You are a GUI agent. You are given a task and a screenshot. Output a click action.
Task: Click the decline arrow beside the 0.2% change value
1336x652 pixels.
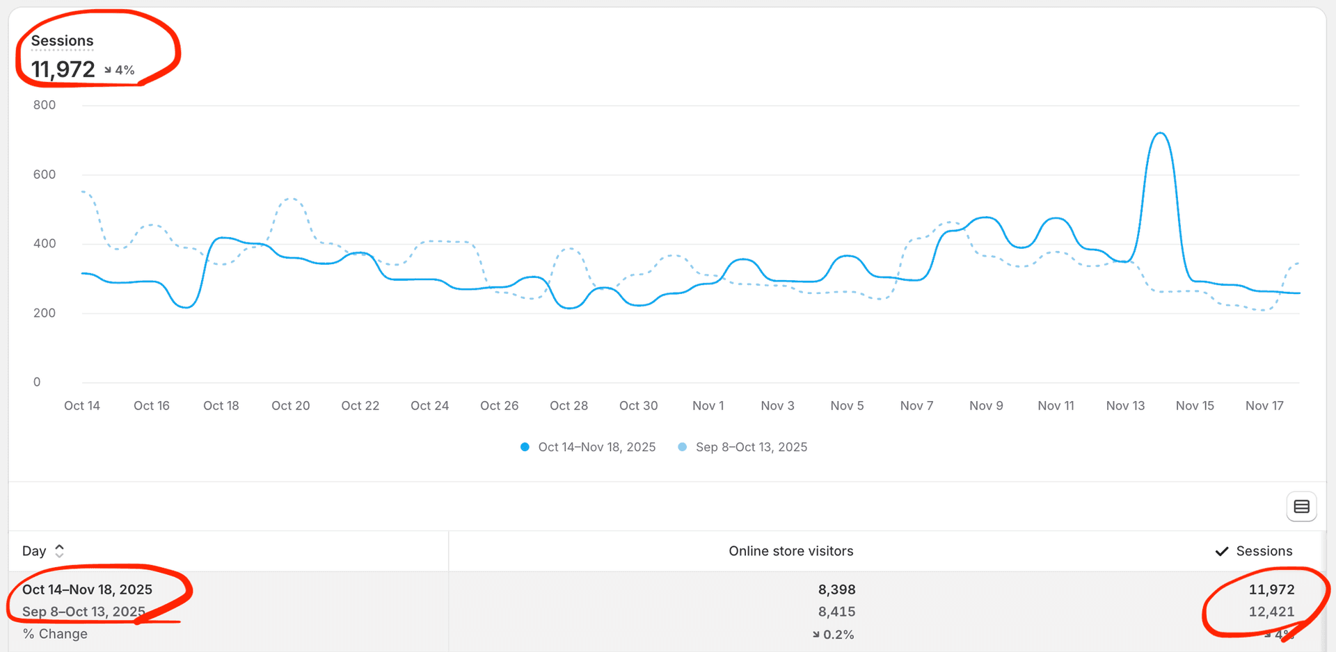point(816,634)
